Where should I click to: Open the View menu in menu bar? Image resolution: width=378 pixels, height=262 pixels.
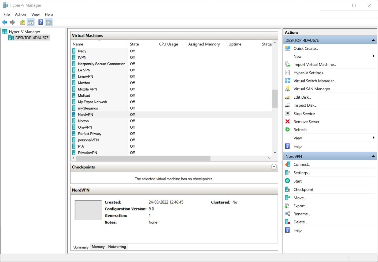[x=35, y=14]
